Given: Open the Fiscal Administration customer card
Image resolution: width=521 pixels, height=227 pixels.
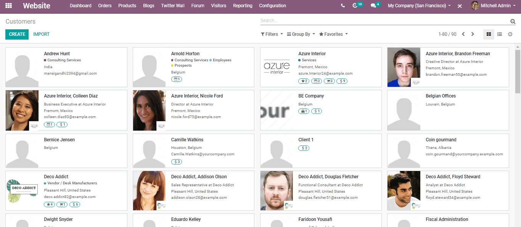Looking at the screenshot, I should point(448,220).
